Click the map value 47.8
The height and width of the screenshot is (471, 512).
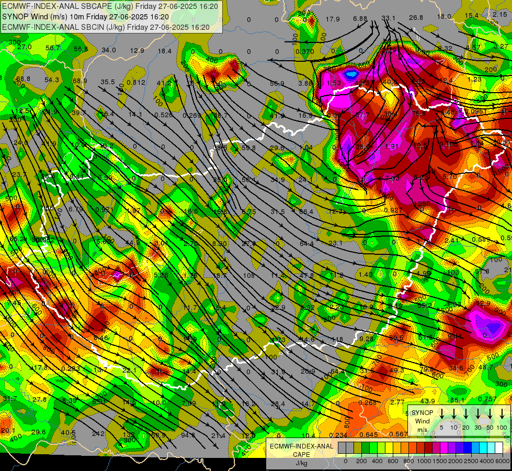click(306, 276)
